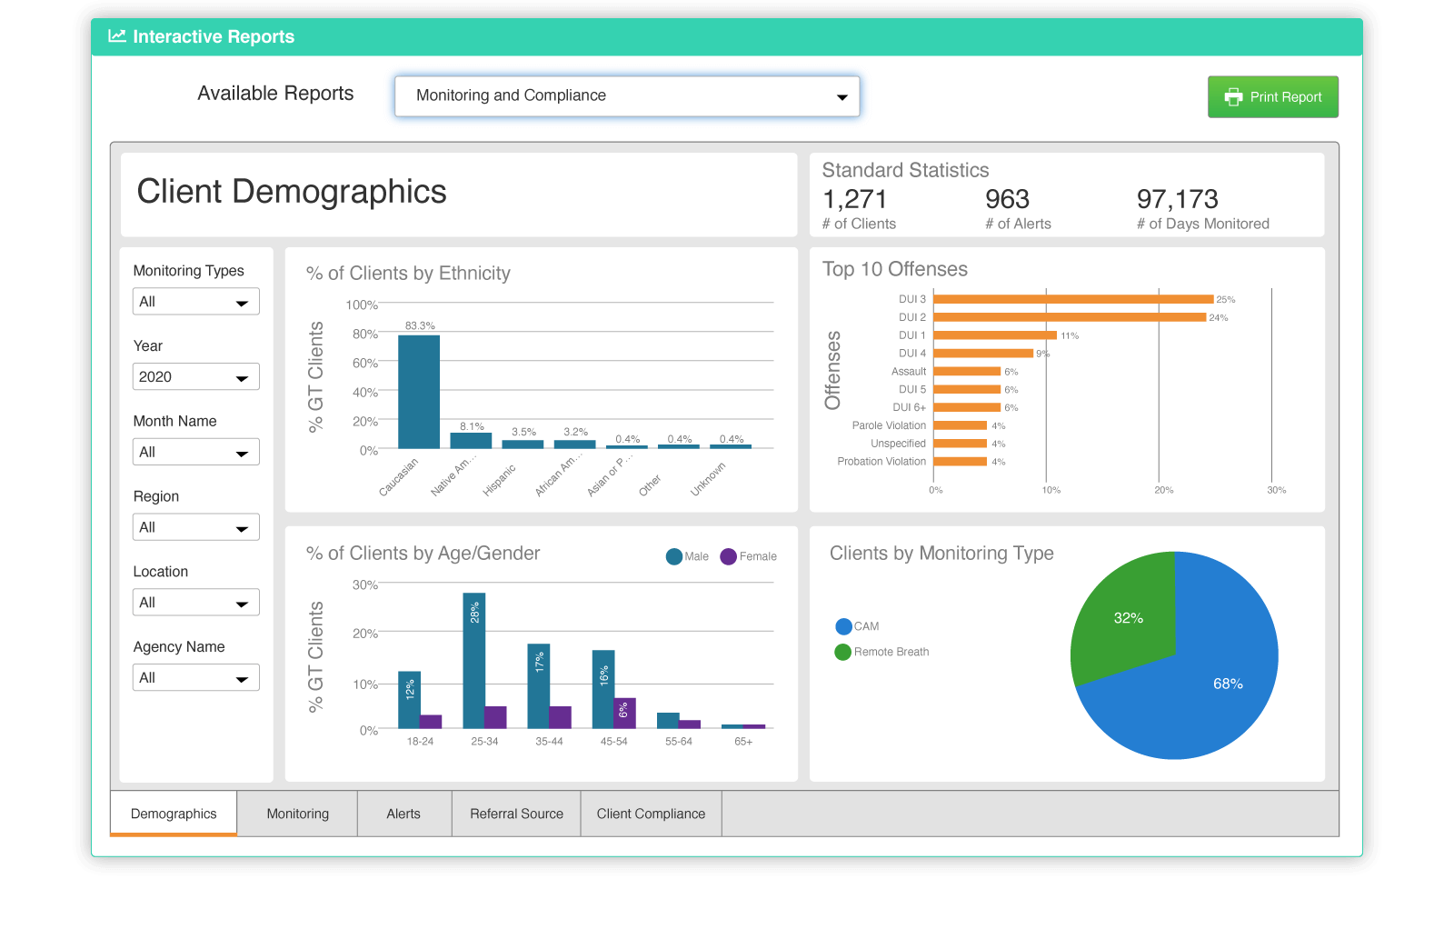The width and height of the screenshot is (1454, 939).
Task: Click the 65+ age group label
Action: click(743, 742)
